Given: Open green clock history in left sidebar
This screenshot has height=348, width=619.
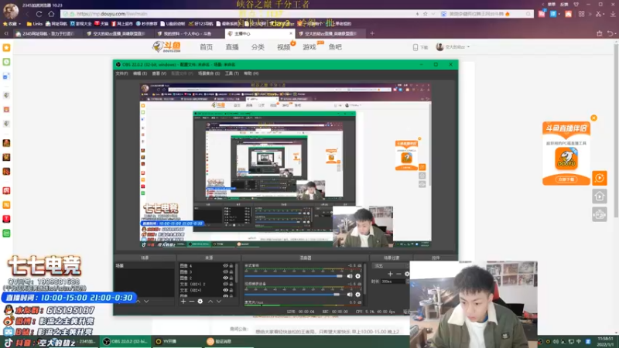Looking at the screenshot, I should tap(6, 62).
